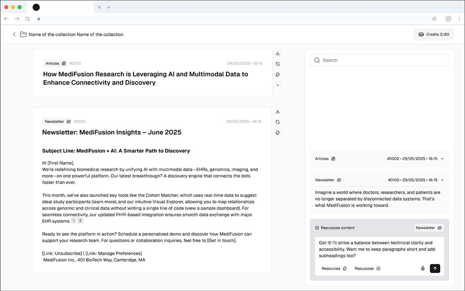Click the Articles icon in history row
The image size is (465, 291).
[333, 159]
